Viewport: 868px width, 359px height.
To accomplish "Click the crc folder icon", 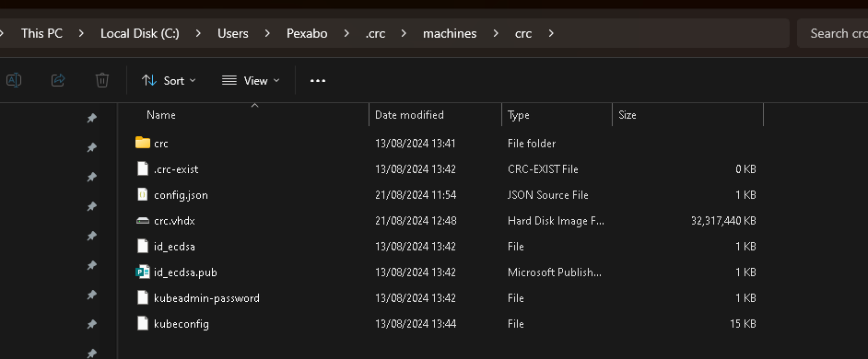I will coord(143,143).
